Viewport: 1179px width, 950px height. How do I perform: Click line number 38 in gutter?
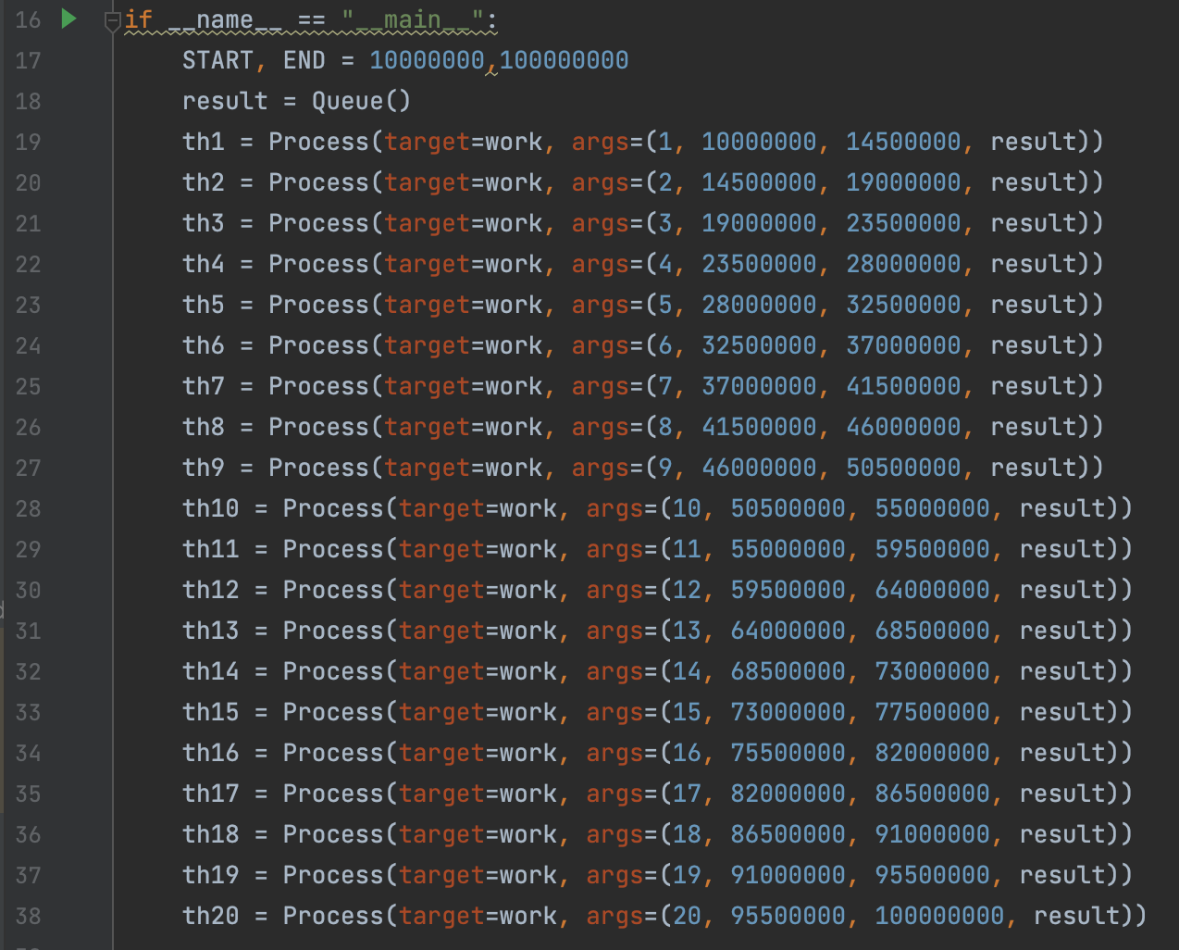click(28, 917)
